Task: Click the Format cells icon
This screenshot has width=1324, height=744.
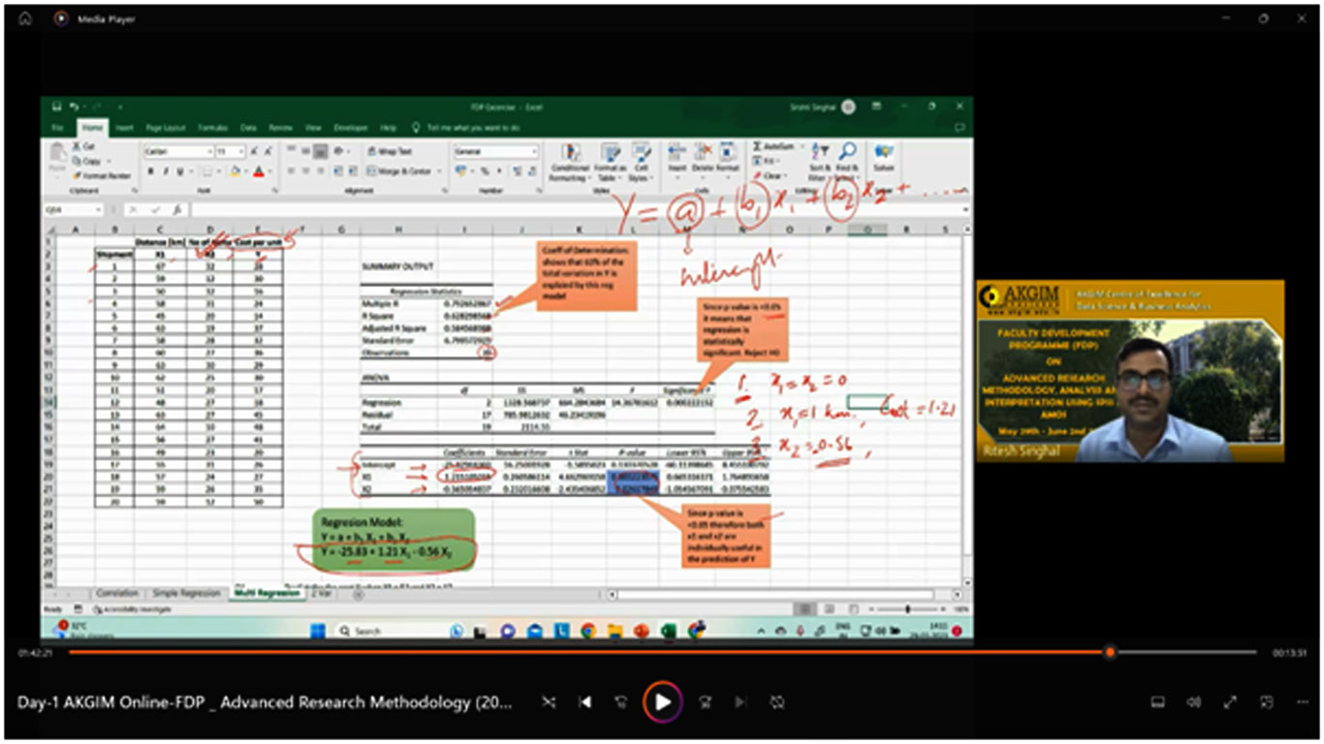Action: (727, 151)
